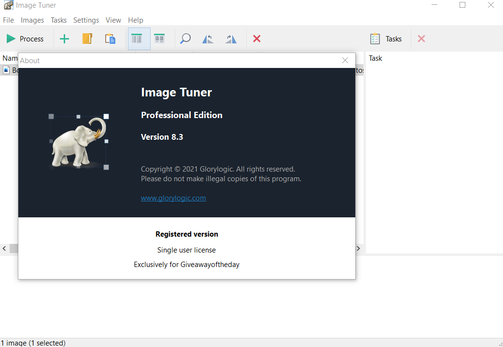Visit the www.glorylogic.com link

174,198
